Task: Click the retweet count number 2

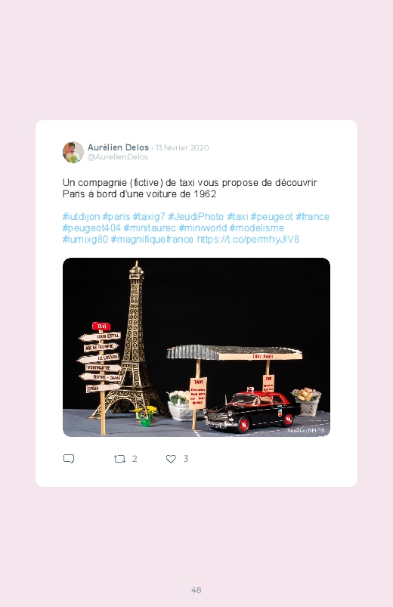Action: point(135,459)
